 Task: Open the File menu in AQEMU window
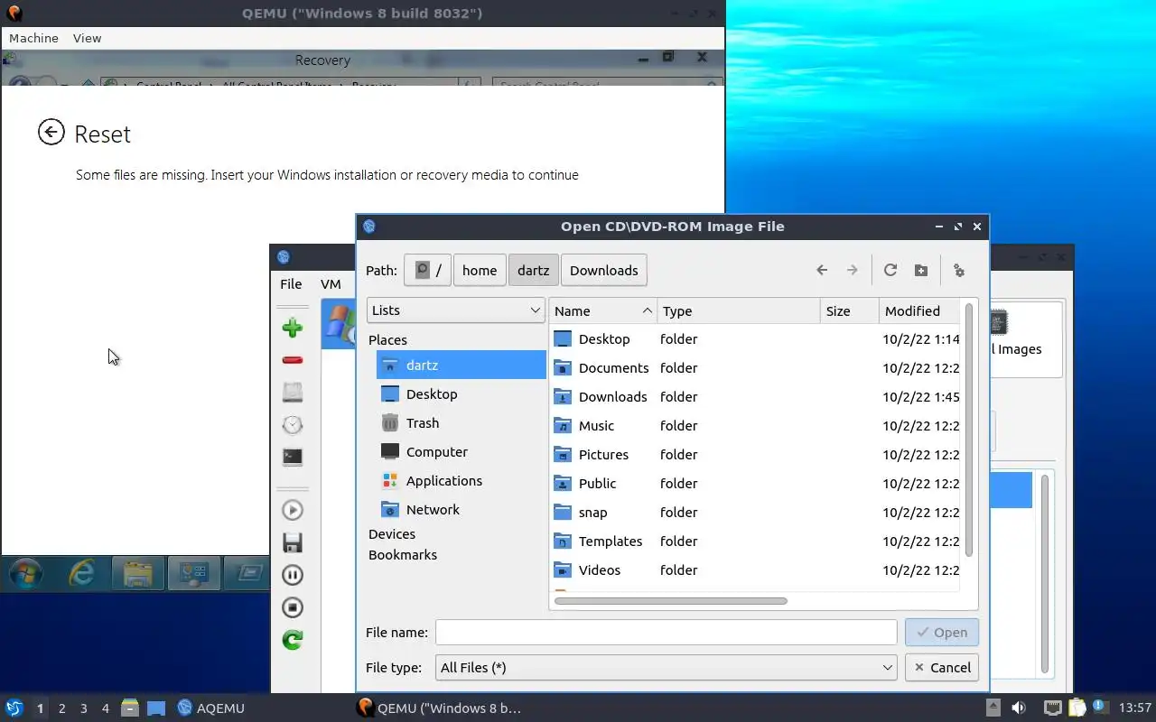tap(291, 283)
